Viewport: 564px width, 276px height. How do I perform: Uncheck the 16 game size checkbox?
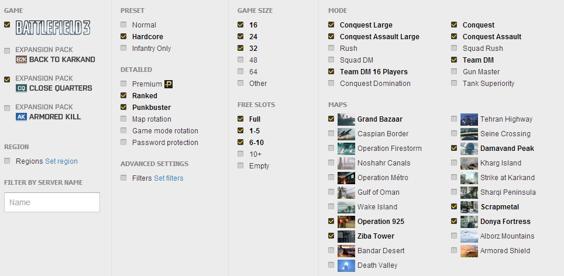240,25
